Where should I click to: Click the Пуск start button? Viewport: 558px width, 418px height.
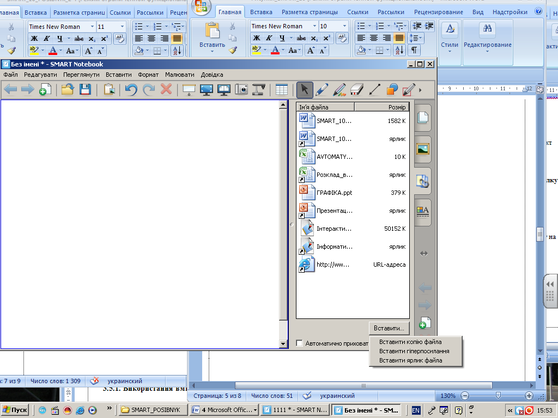[15, 410]
